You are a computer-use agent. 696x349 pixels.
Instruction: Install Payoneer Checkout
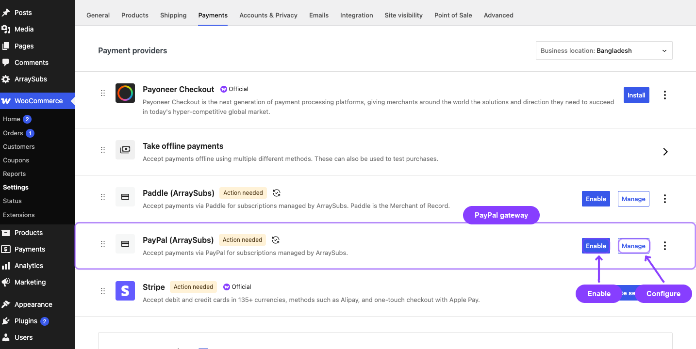point(636,95)
